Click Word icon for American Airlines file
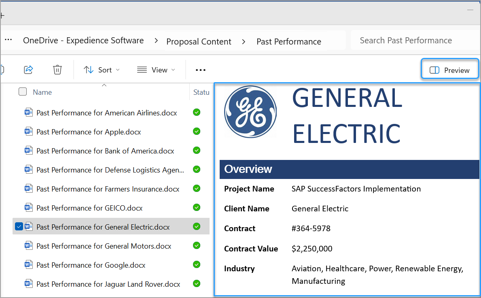This screenshot has width=481, height=298. (28, 113)
